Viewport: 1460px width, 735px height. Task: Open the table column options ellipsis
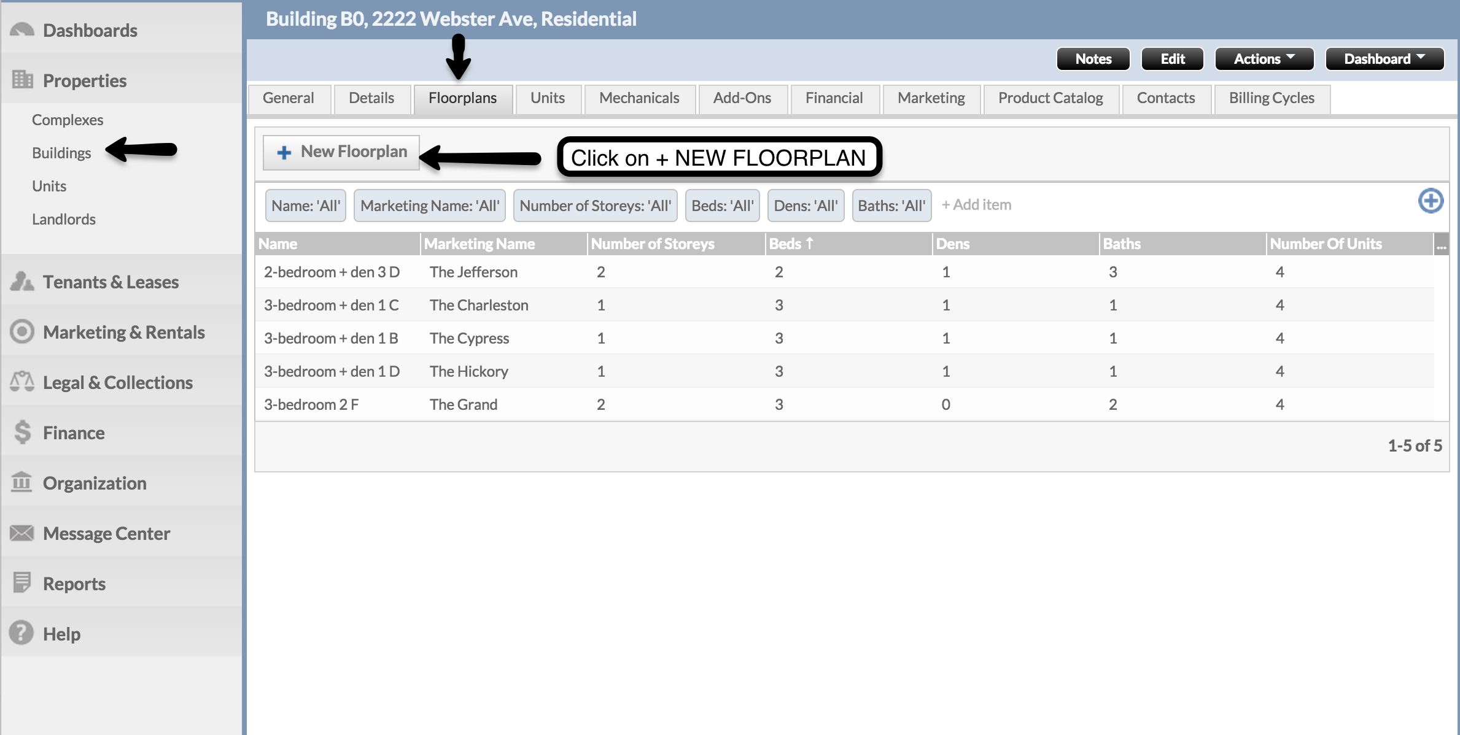pyautogui.click(x=1441, y=245)
